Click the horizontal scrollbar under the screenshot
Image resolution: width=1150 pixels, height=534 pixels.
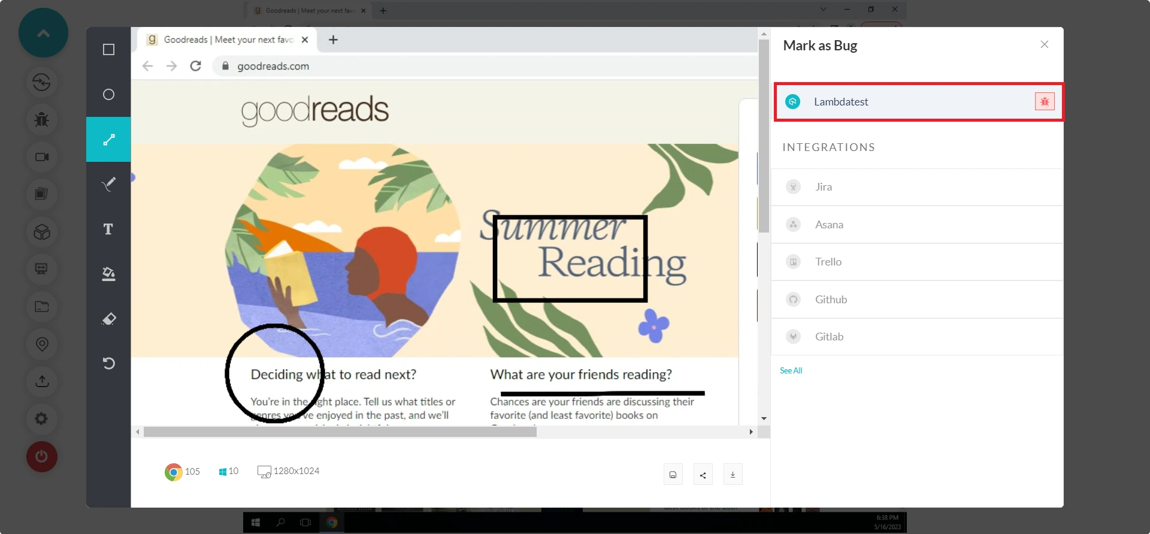click(340, 432)
